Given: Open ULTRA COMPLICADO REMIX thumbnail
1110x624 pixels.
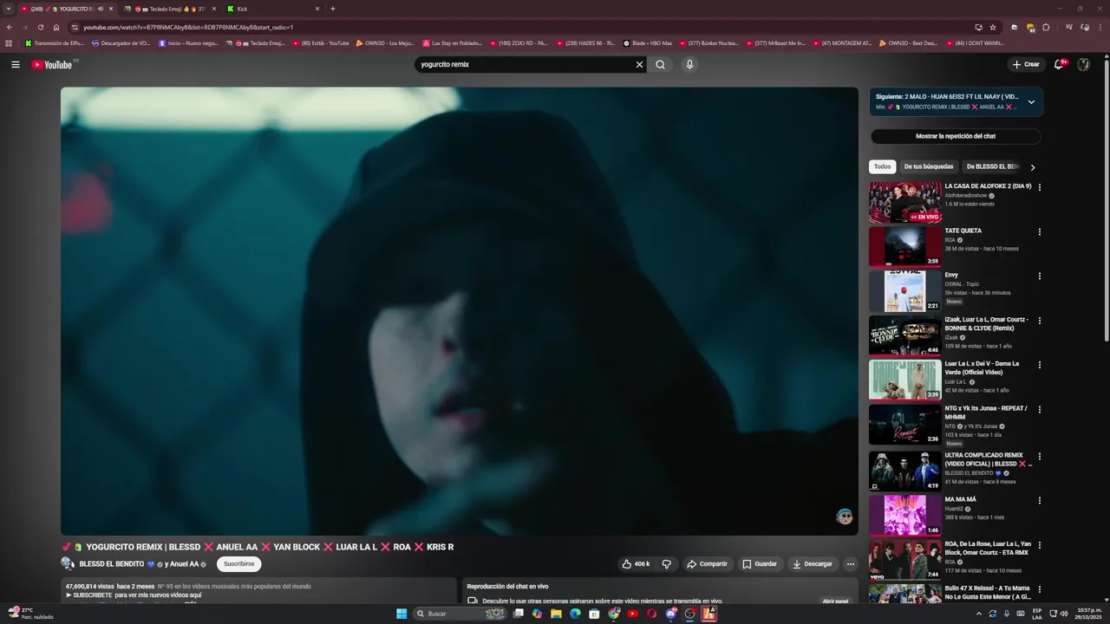Looking at the screenshot, I should [904, 471].
